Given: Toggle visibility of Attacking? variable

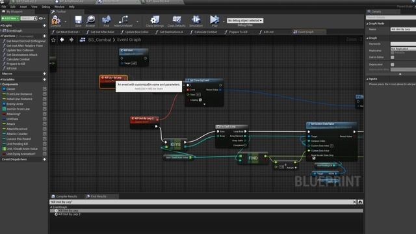Looking at the screenshot, I should tap(45, 114).
